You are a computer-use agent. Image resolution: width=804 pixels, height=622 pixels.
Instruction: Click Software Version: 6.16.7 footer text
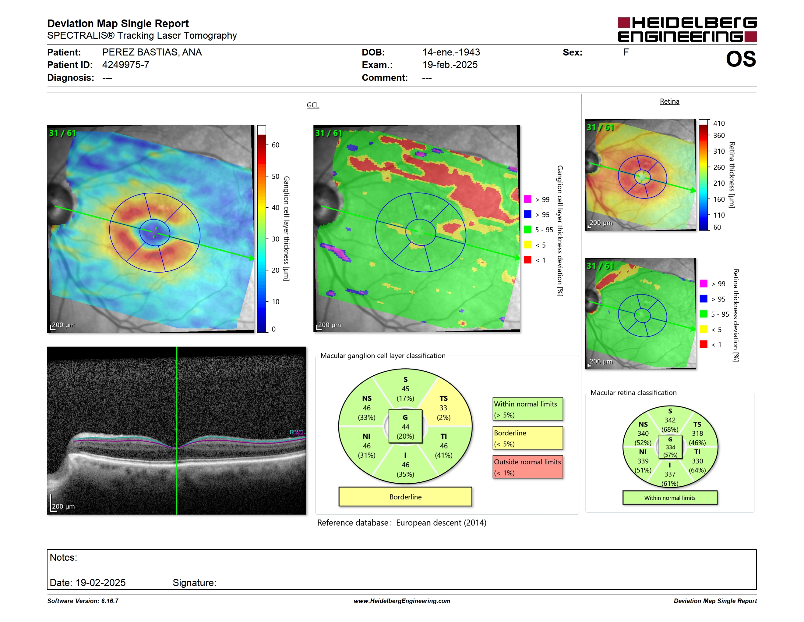coord(83,601)
